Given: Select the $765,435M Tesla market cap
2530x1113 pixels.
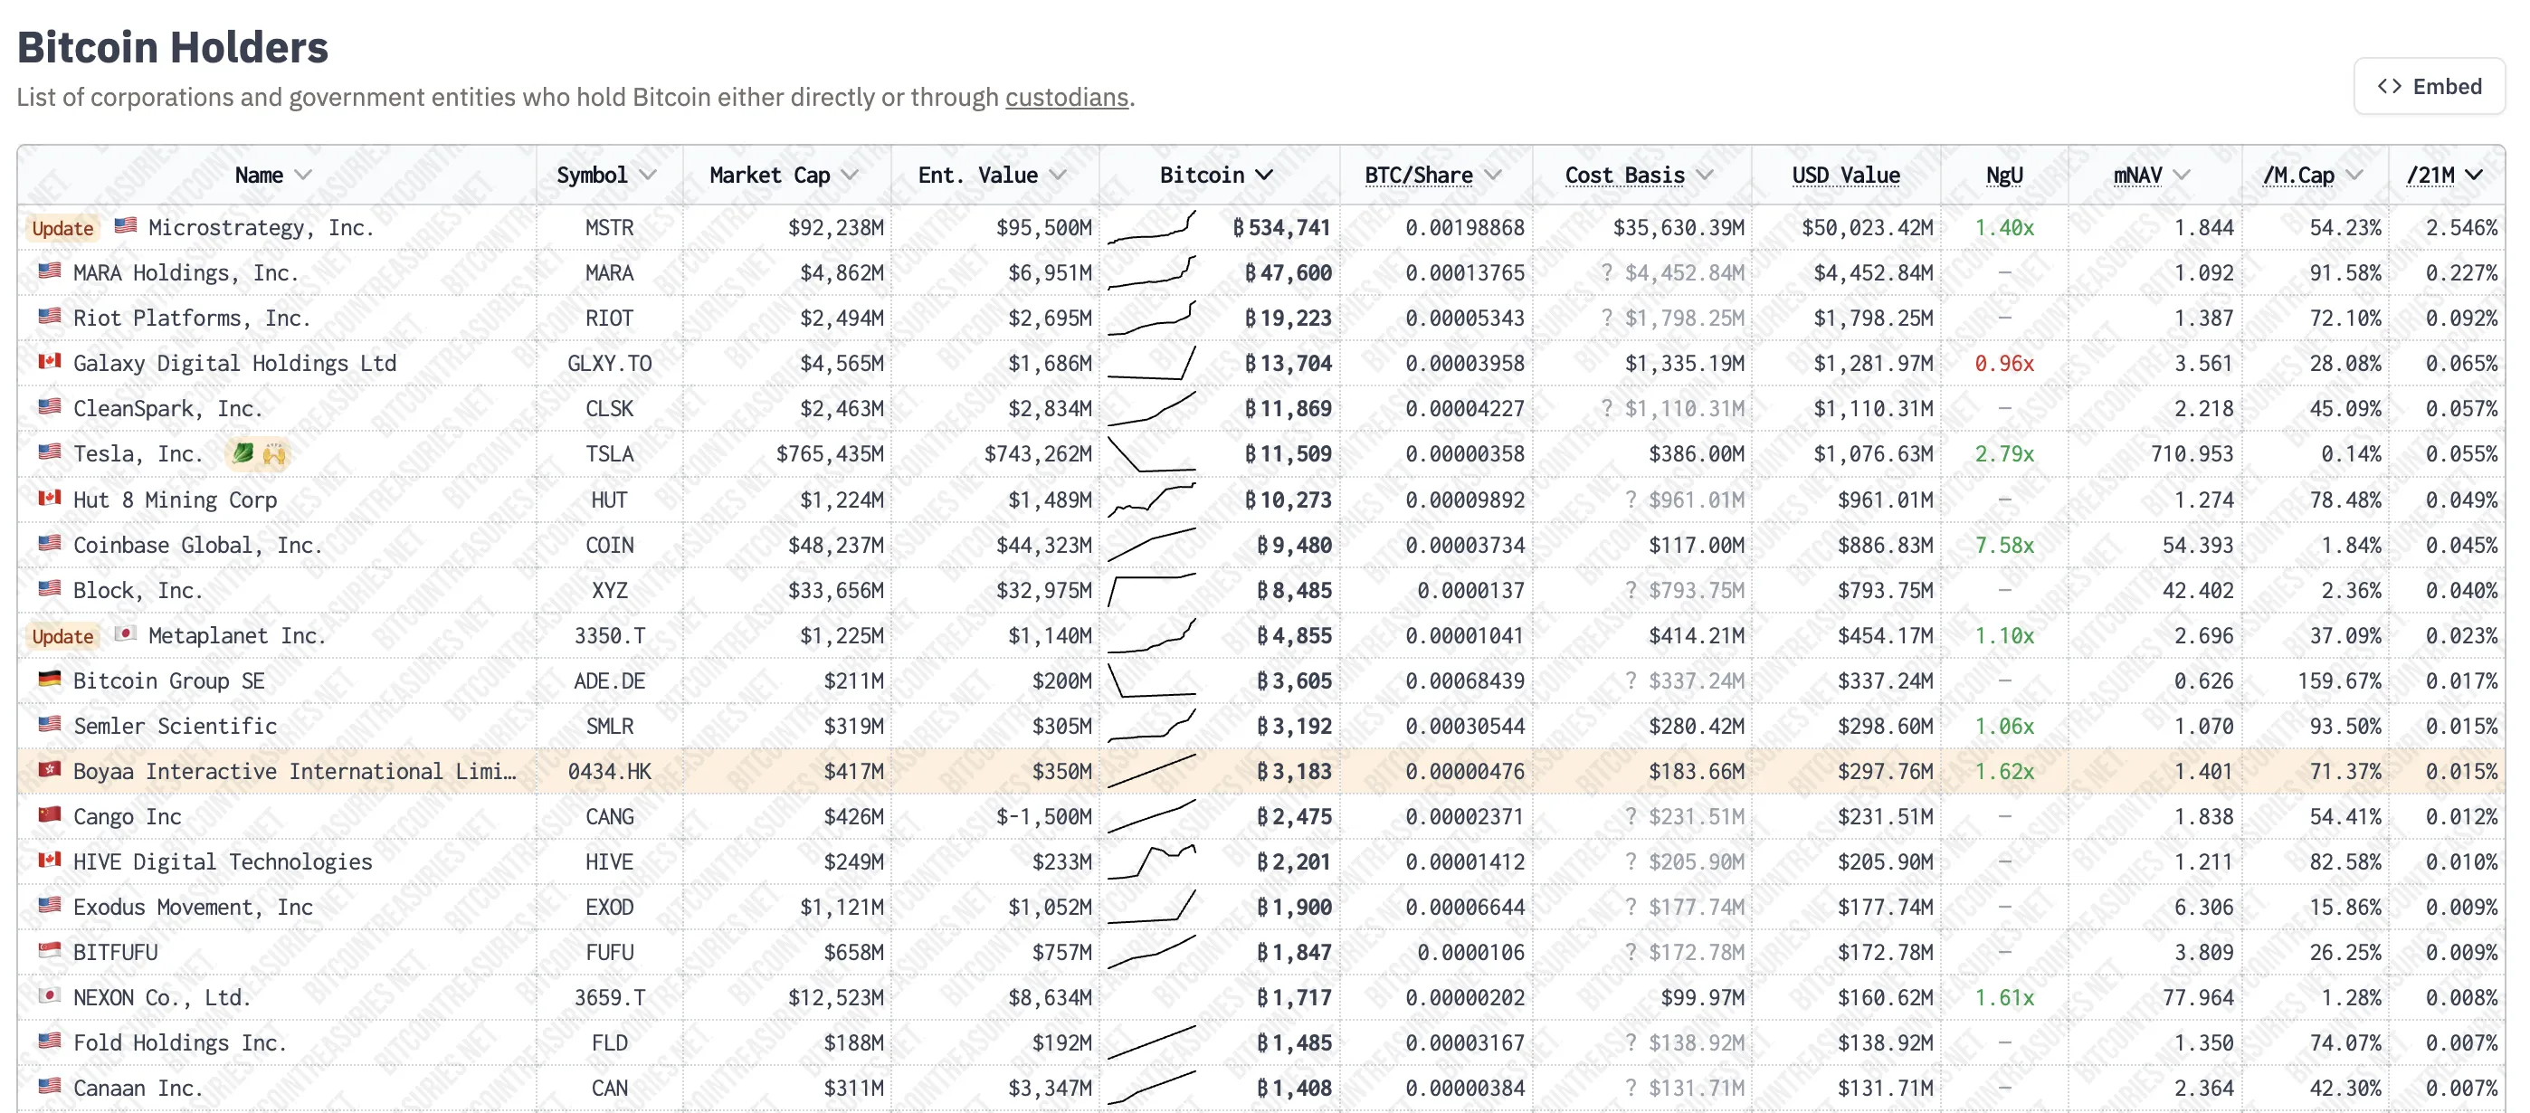Looking at the screenshot, I should 830,454.
